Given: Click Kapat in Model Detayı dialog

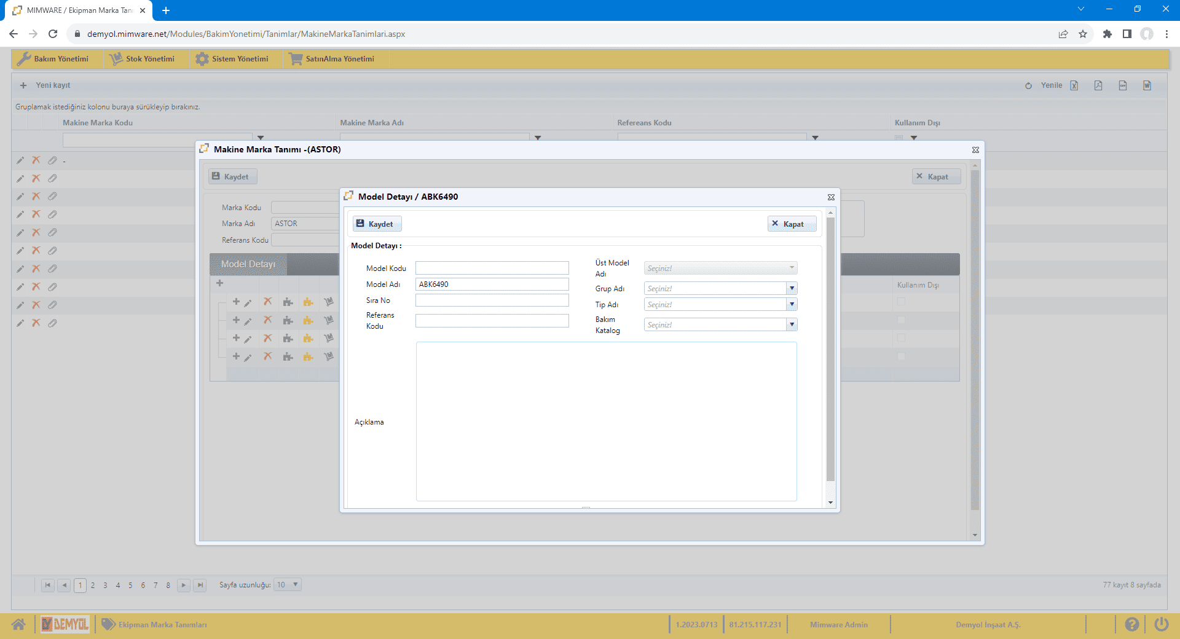Looking at the screenshot, I should click(792, 224).
